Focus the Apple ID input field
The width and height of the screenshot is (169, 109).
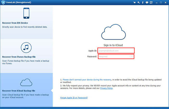(116, 50)
